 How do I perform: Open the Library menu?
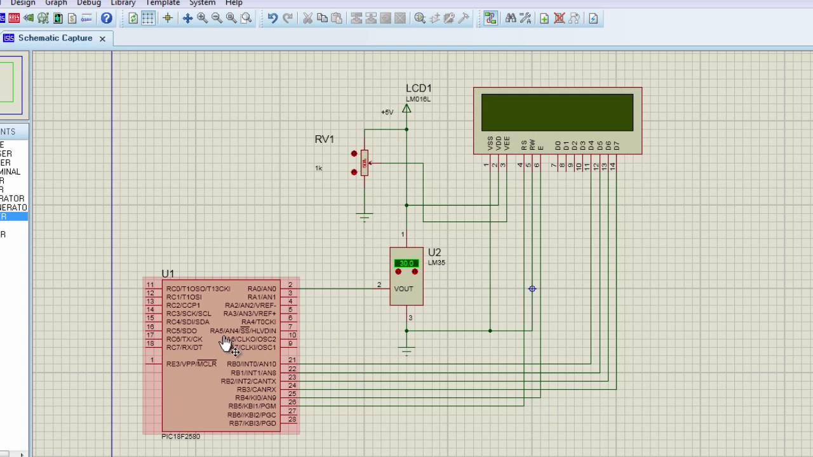[123, 3]
